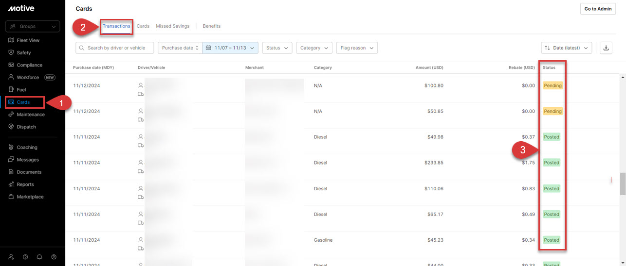
Task: Click the Driver/Vehicle column header
Action: pos(151,67)
